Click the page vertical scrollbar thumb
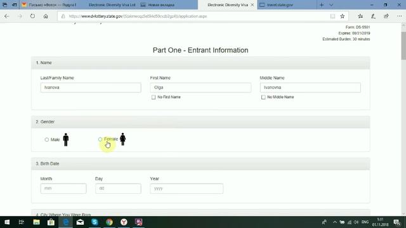 (x=403, y=46)
